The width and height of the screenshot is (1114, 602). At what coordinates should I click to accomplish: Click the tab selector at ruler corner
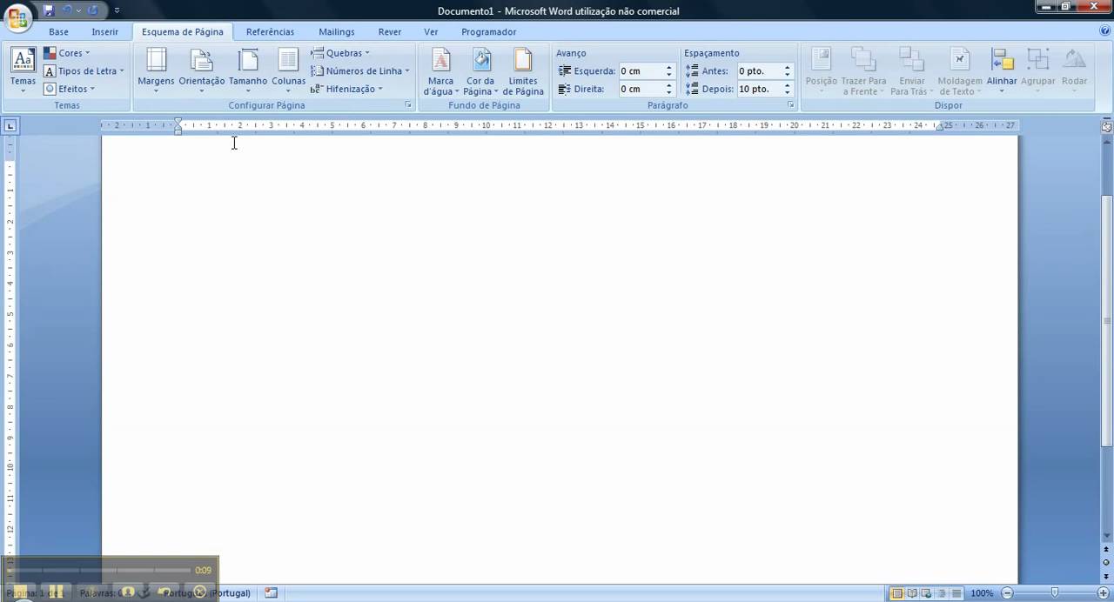(10, 125)
